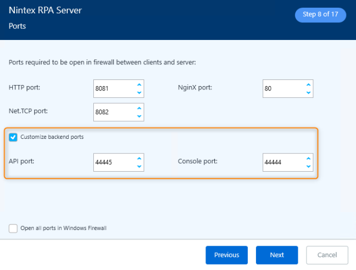Increase the NginX port using up arrow
This screenshot has height=270, width=356.
tap(308, 84)
